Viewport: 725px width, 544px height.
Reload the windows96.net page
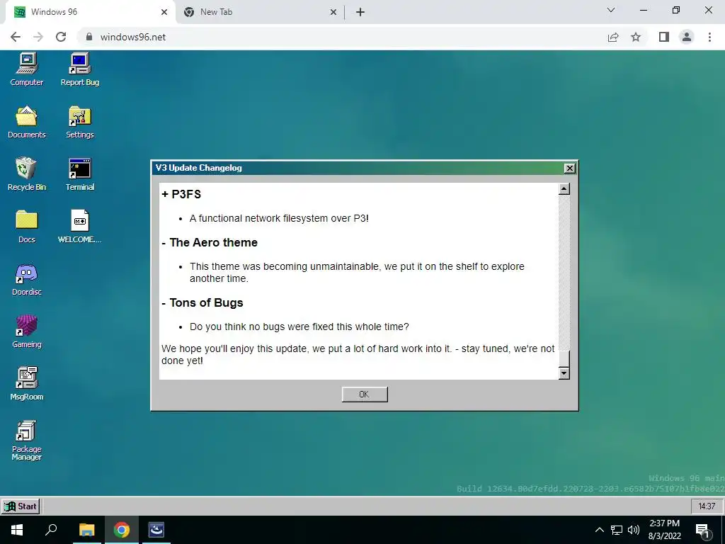[61, 37]
